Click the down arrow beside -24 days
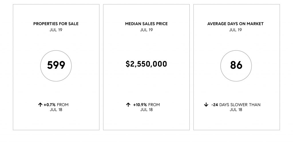The height and width of the screenshot is (143, 293). (x=206, y=105)
